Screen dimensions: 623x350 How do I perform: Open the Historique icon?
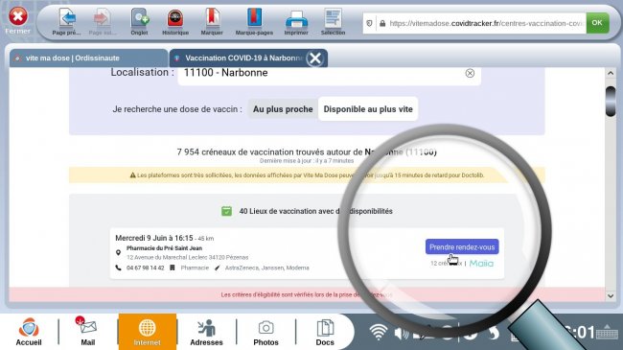pos(175,21)
